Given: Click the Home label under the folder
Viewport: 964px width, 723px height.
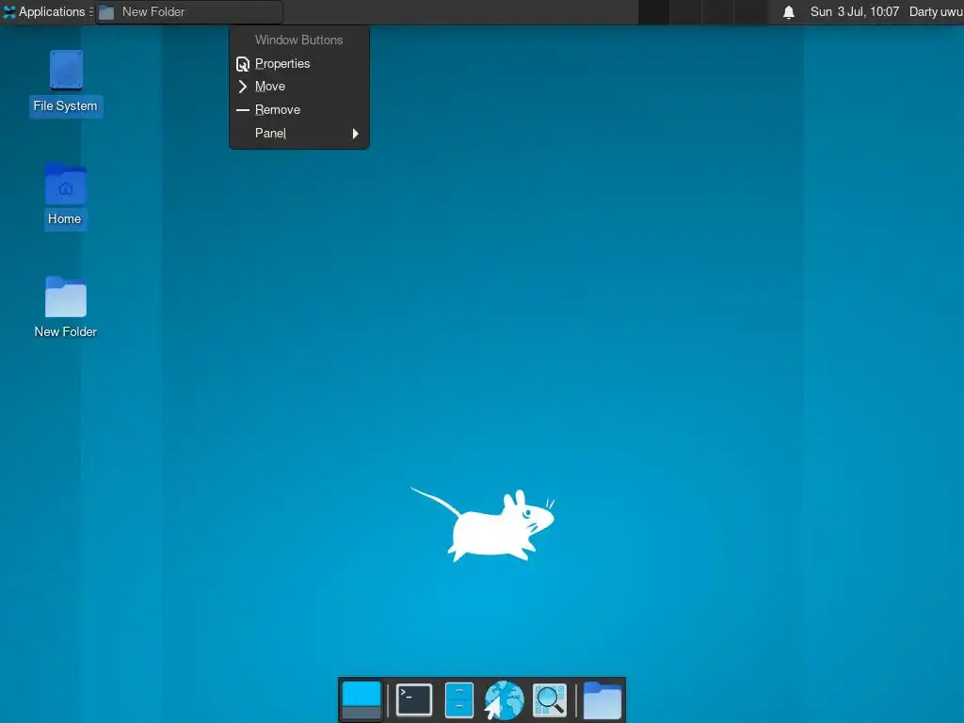Looking at the screenshot, I should 65,218.
